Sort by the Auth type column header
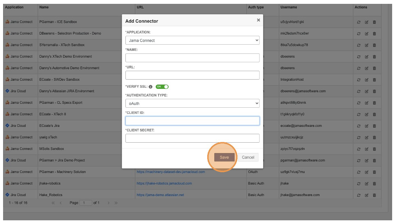Viewport: 396px width, 223px height. point(256,7)
